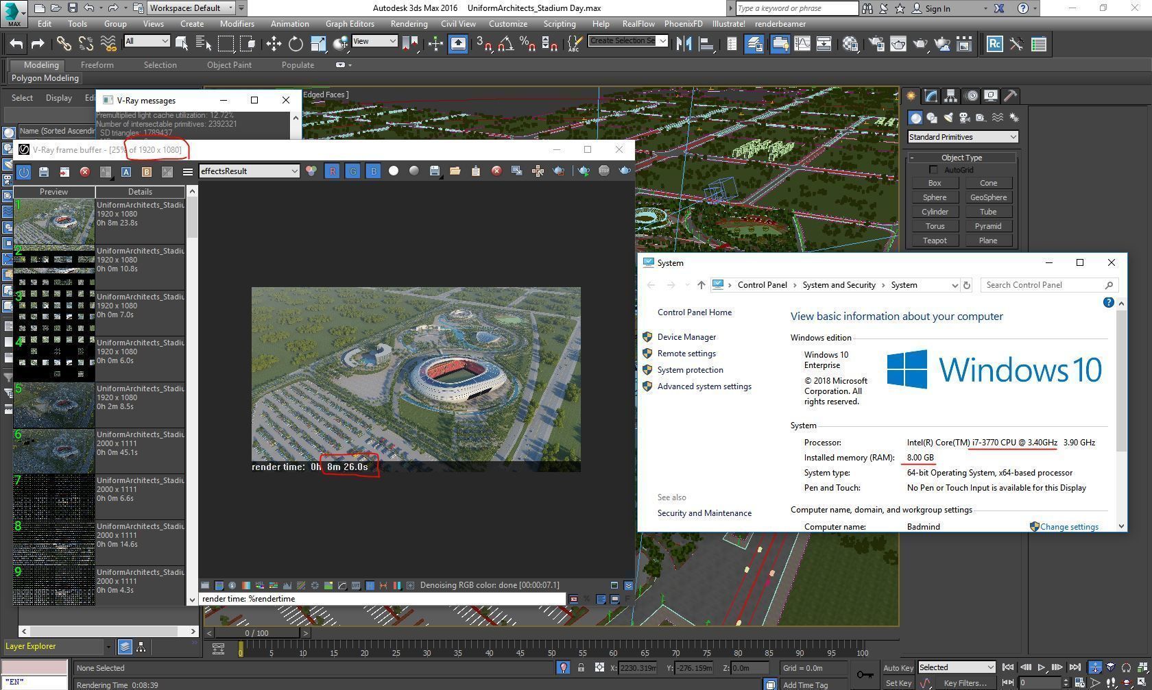This screenshot has width=1152, height=690.
Task: Open the Curve Editor from toolbar
Action: point(802,44)
